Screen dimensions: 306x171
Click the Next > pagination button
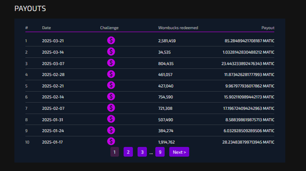coord(179,152)
